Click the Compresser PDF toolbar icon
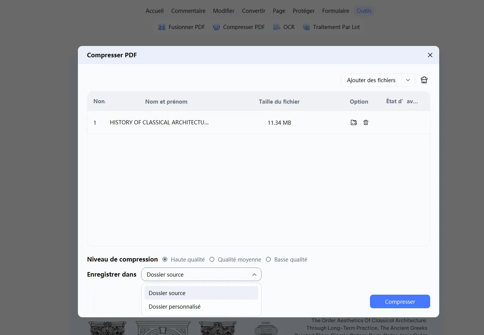This screenshot has width=484, height=335. (216, 27)
